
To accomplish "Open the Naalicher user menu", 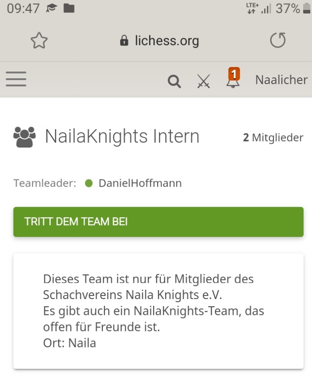I will (x=281, y=80).
